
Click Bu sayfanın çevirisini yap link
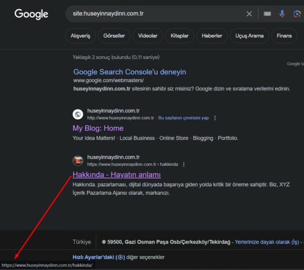tap(183, 118)
